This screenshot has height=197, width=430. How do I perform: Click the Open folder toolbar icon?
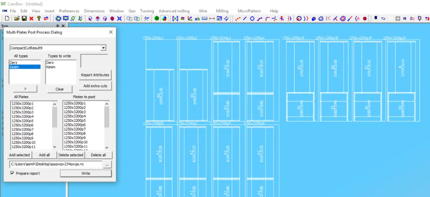coord(17,18)
